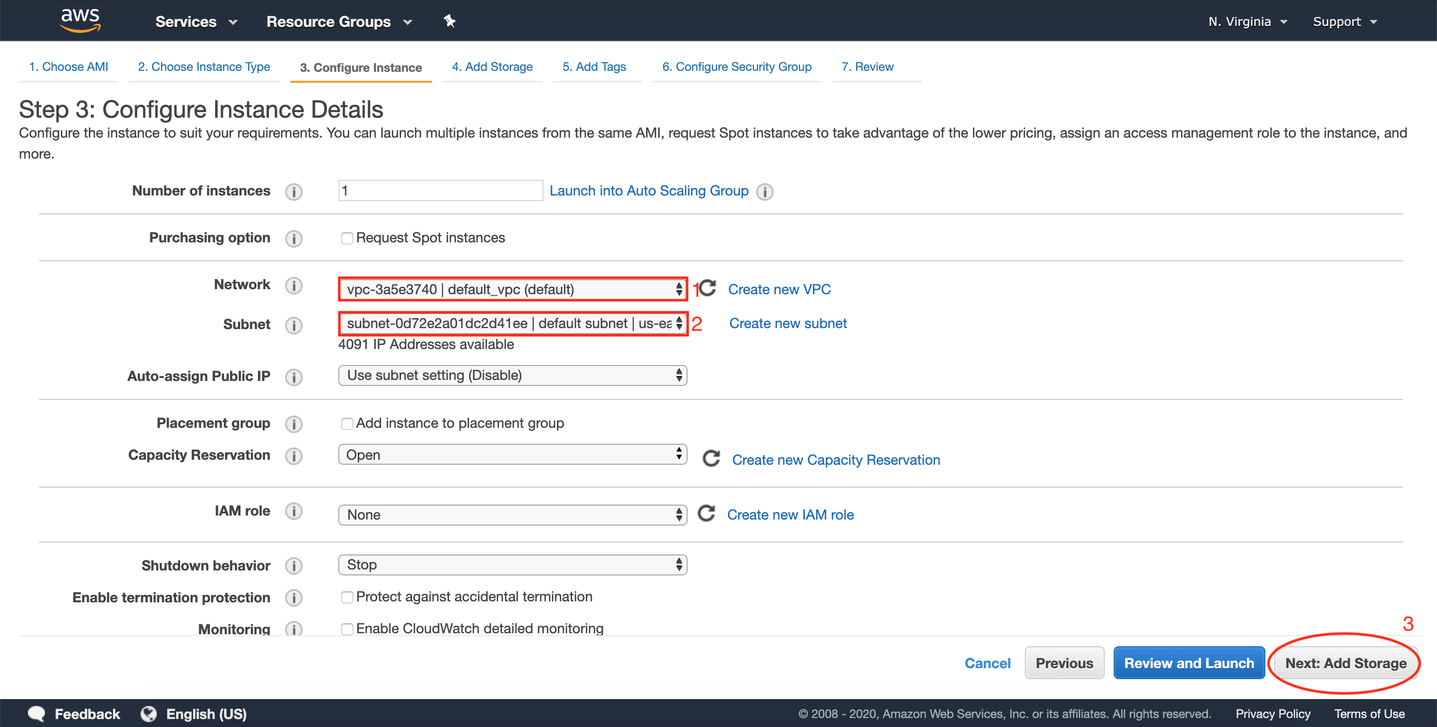The height and width of the screenshot is (727, 1437).
Task: Click Launch into Auto Scaling Group link
Action: tap(649, 190)
